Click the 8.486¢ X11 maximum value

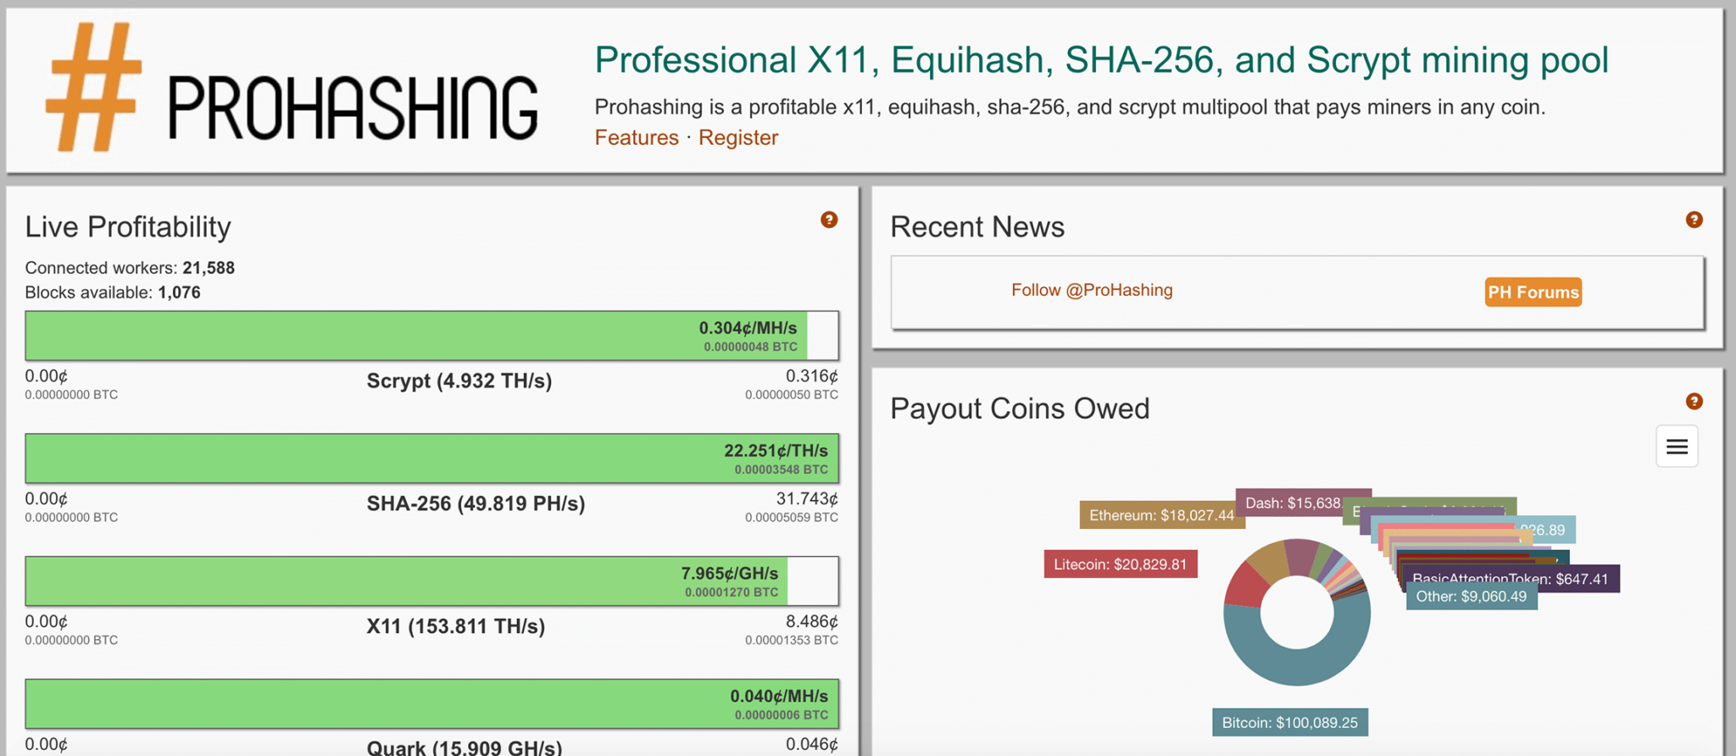pos(812,621)
